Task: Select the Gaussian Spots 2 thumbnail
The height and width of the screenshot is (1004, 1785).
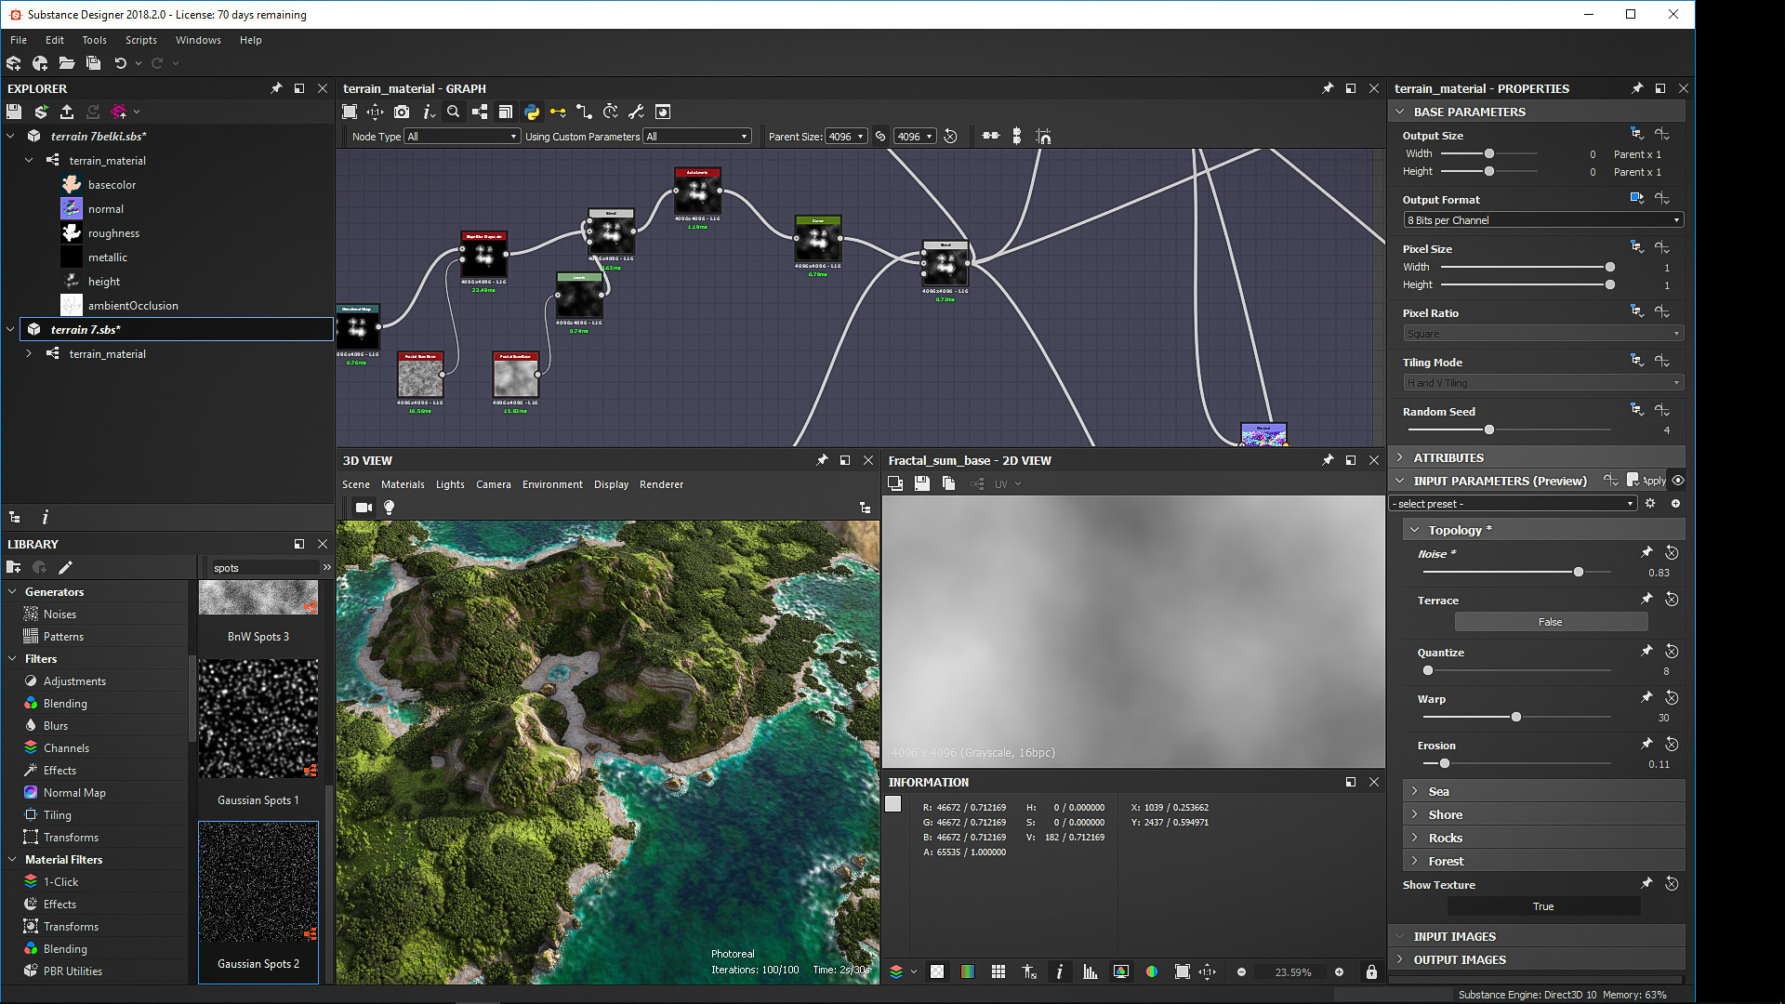Action: click(x=258, y=881)
